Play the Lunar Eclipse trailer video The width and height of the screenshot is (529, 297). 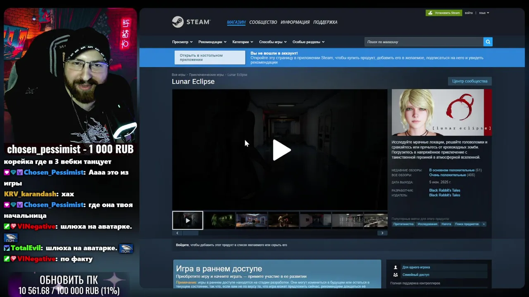pos(281,150)
